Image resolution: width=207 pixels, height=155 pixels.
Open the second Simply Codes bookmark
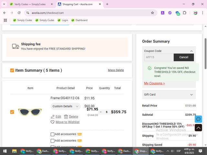click(x=45, y=20)
